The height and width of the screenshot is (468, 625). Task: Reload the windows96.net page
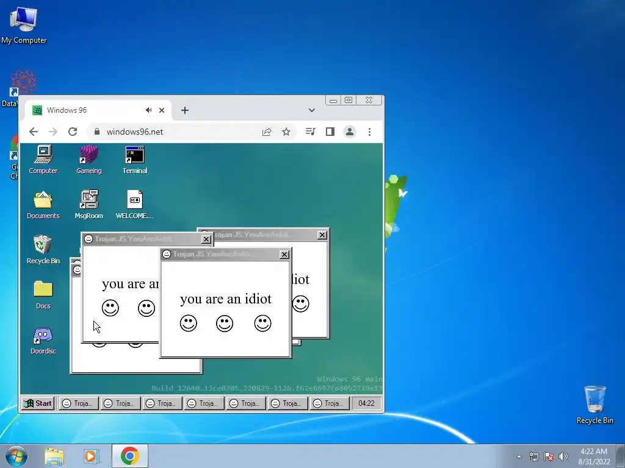coord(73,132)
